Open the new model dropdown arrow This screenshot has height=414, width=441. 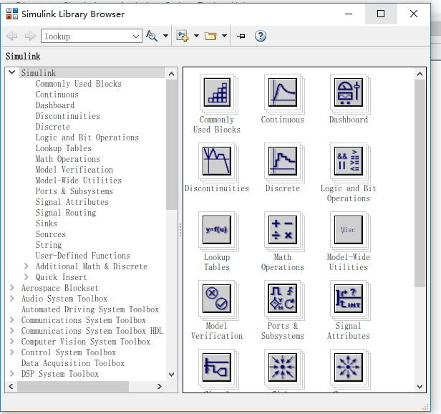196,36
